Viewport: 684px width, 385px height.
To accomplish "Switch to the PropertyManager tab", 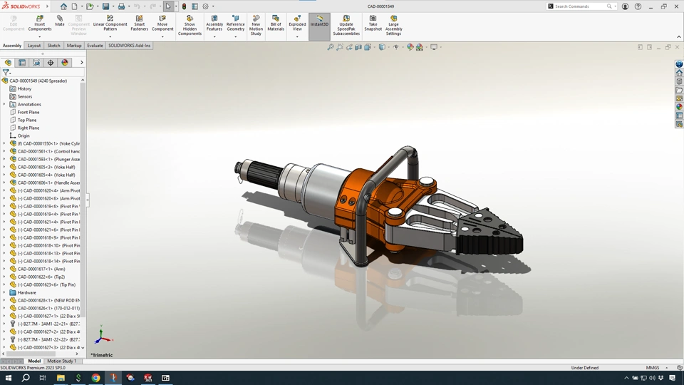I will (x=22, y=63).
